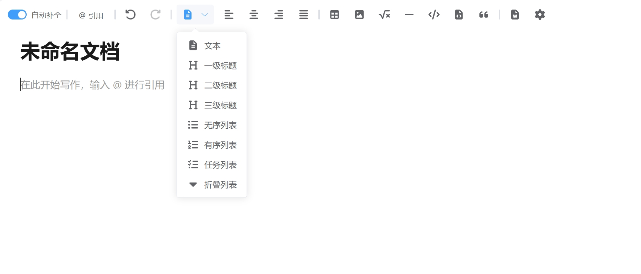The height and width of the screenshot is (274, 641).
Task: Click the 未命名文档 document title
Action: [x=70, y=52]
